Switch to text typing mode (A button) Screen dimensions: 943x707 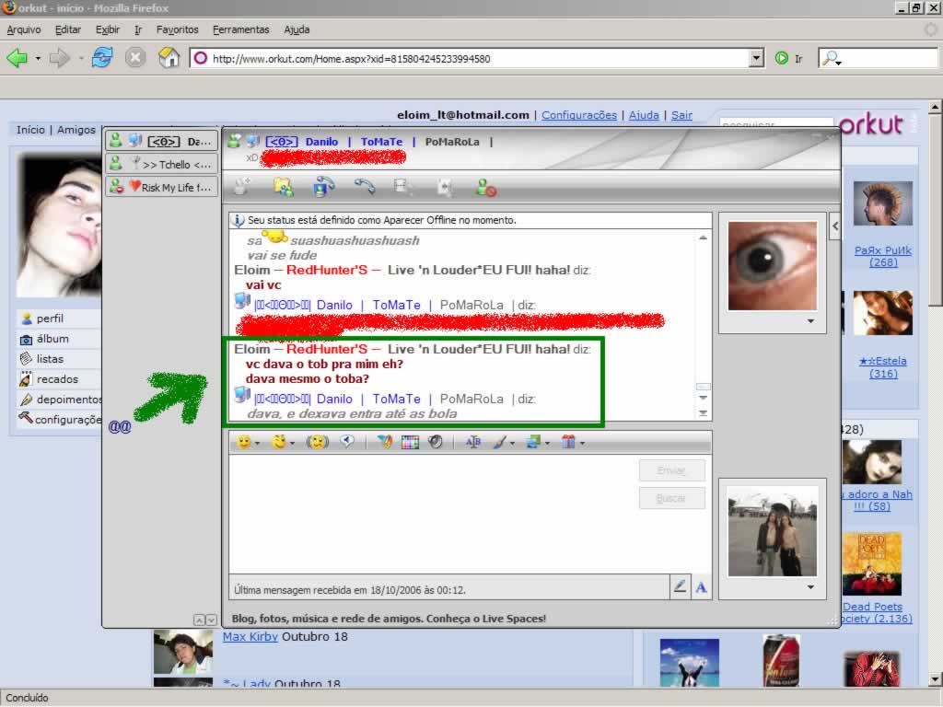coord(701,586)
